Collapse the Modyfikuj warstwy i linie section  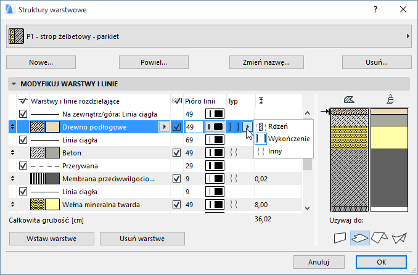pyautogui.click(x=14, y=84)
